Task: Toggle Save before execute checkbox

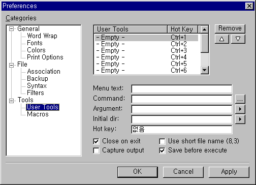Action: [x=162, y=150]
